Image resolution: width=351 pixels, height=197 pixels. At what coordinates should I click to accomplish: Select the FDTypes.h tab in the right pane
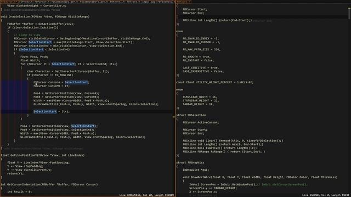[183, 2]
